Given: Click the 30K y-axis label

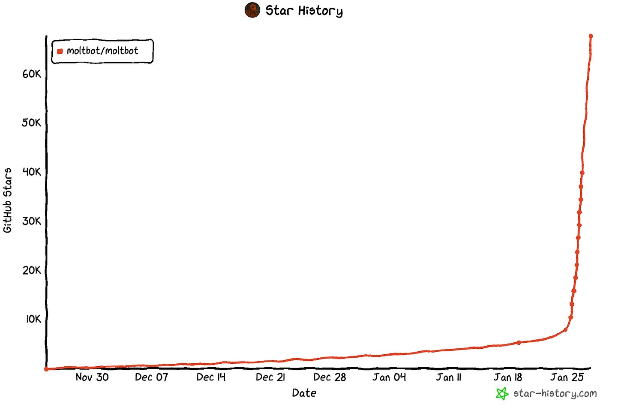Looking at the screenshot, I should point(32,221).
